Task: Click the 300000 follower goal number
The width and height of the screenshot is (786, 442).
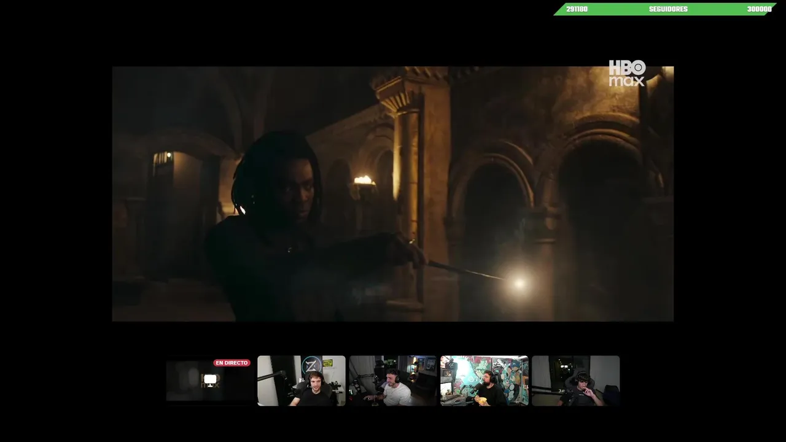Action: click(x=759, y=9)
